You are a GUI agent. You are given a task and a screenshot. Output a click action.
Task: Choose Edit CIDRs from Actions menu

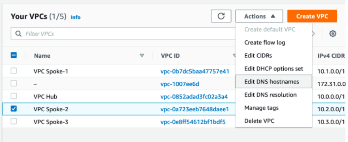(x=274, y=56)
